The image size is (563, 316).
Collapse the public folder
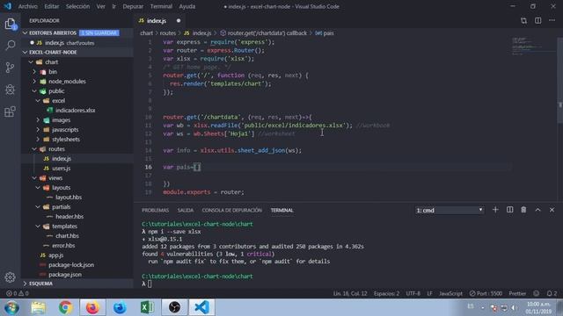point(34,91)
